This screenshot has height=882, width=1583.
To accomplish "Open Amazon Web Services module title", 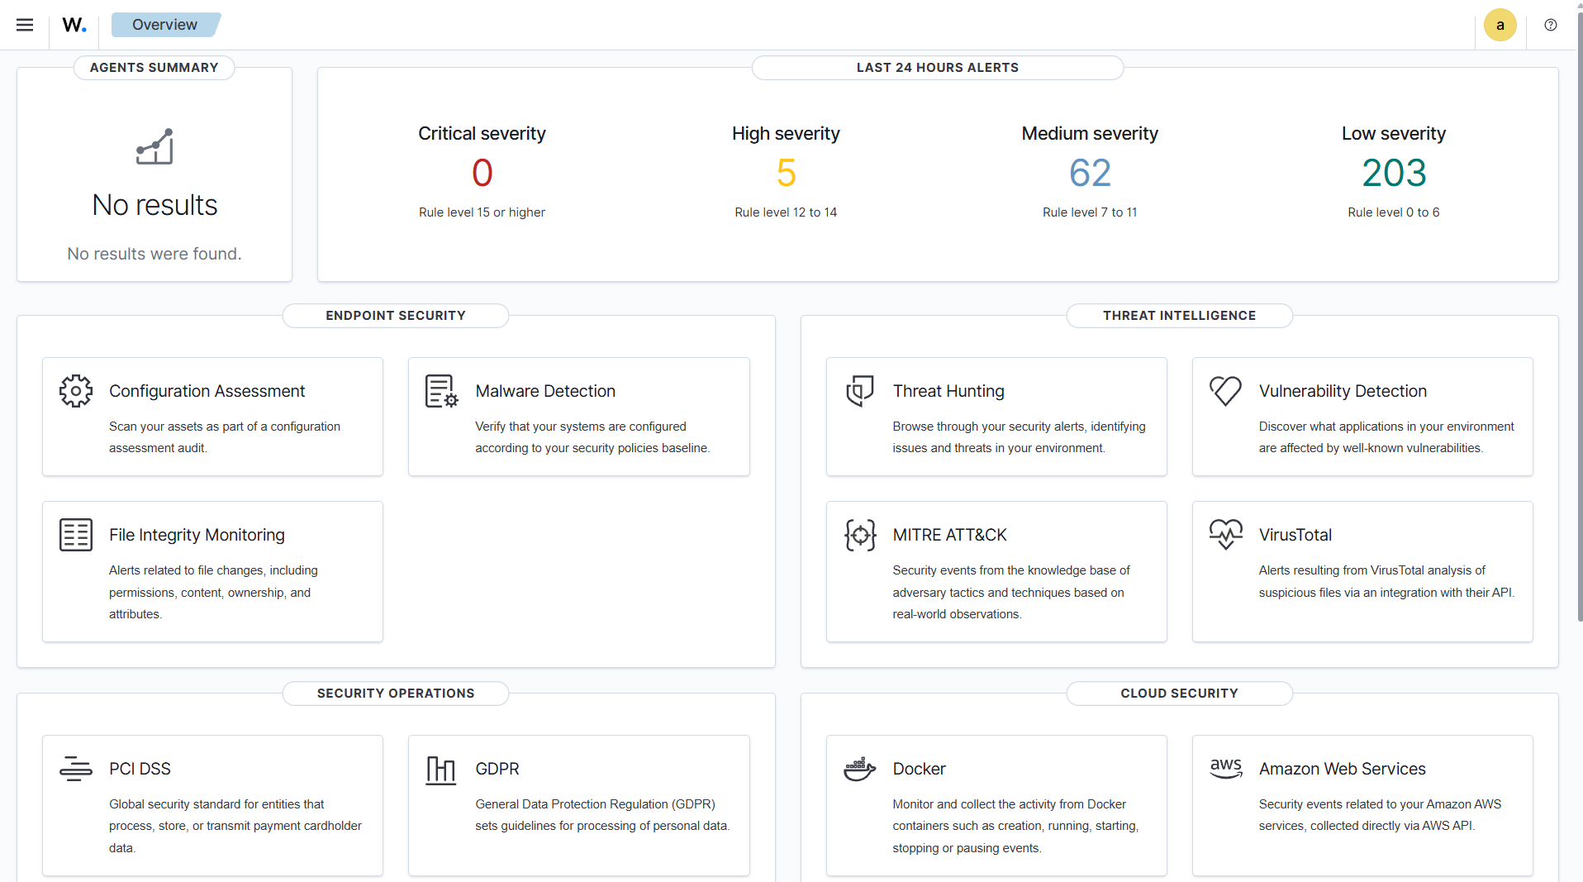I will (1342, 769).
